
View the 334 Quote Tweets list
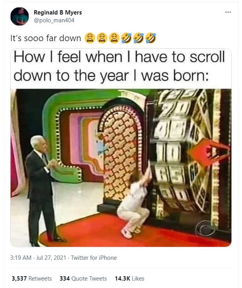point(83,279)
